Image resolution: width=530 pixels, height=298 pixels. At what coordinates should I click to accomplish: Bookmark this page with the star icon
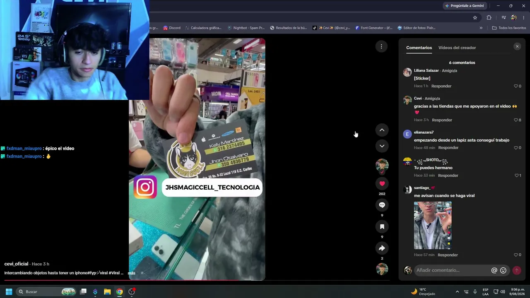(x=475, y=17)
